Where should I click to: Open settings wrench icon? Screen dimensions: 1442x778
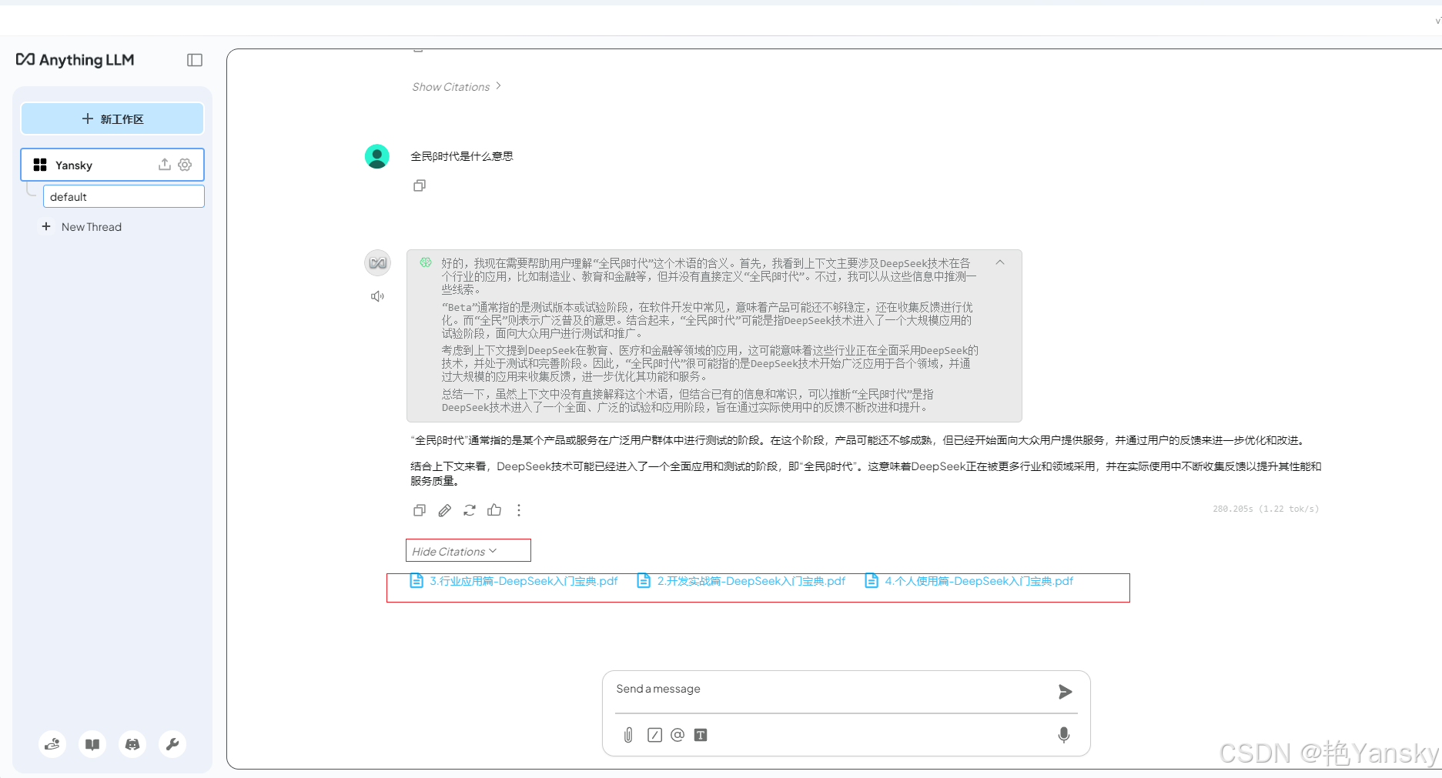[172, 744]
